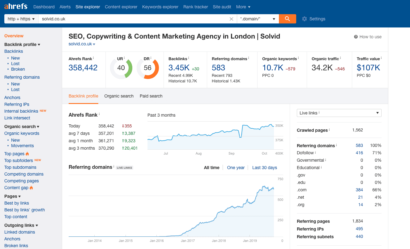This screenshot has width=410, height=249.
Task: Click the info icon beside Governmental
Action: click(326, 160)
